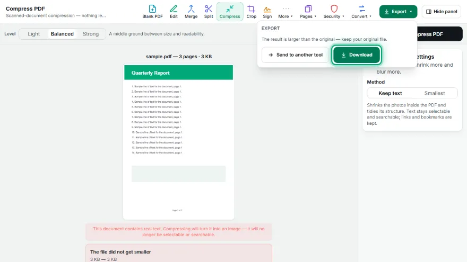The width and height of the screenshot is (467, 262).
Task: Select Balanced compression level
Action: (62, 34)
